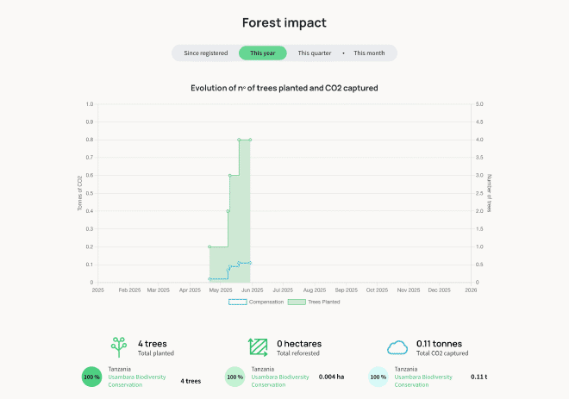Click the Forest impact page heading
This screenshot has height=399, width=569.
click(284, 22)
